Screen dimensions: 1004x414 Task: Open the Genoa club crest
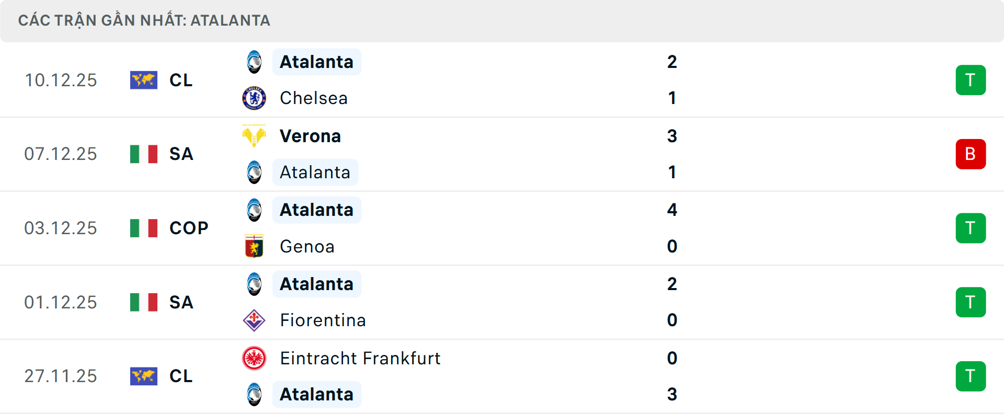point(254,246)
